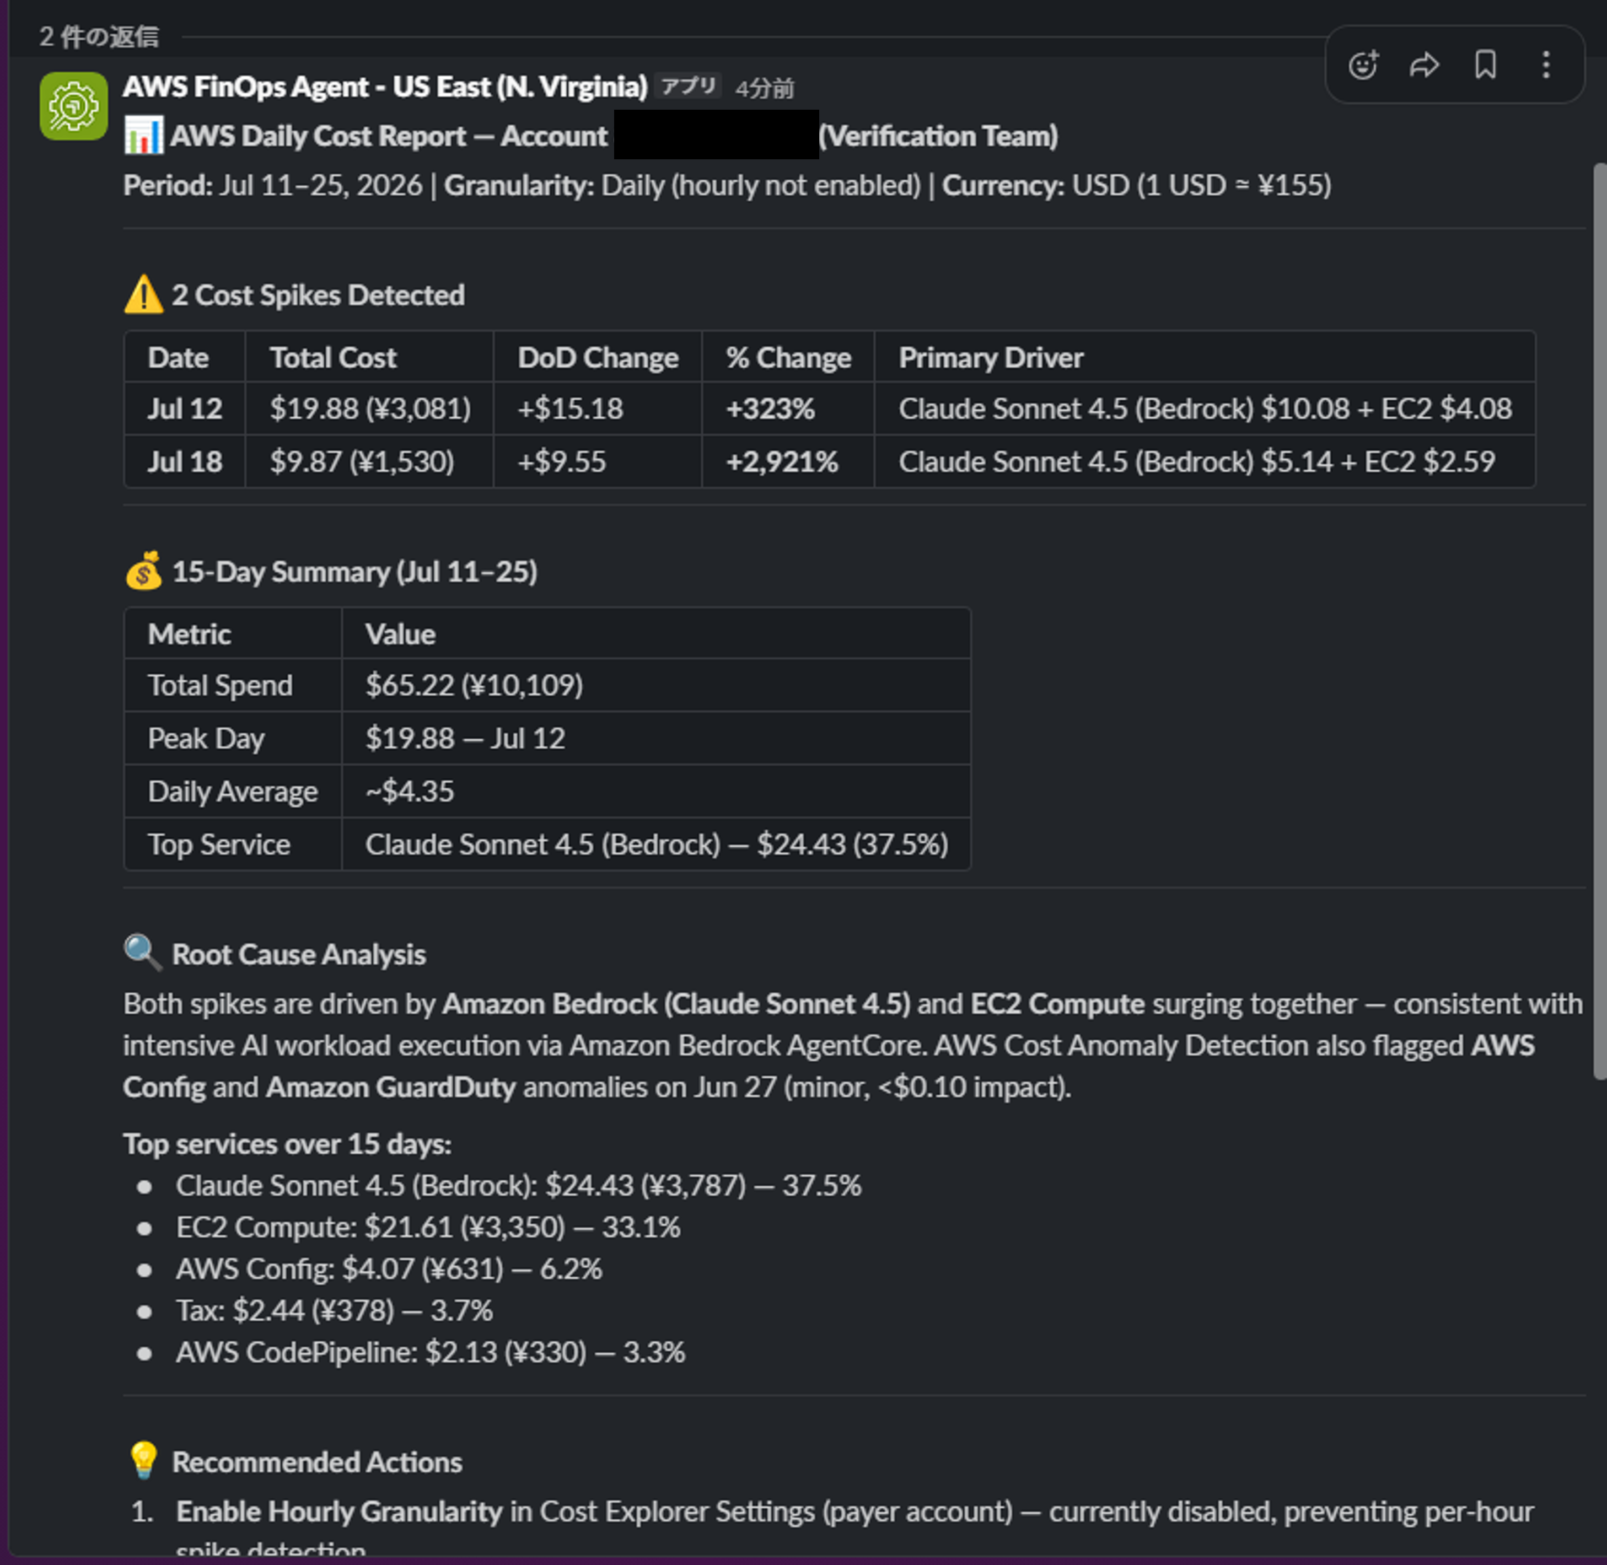Click the $19.88 (¥3,081) total cost
The image size is (1607, 1565).
(370, 408)
